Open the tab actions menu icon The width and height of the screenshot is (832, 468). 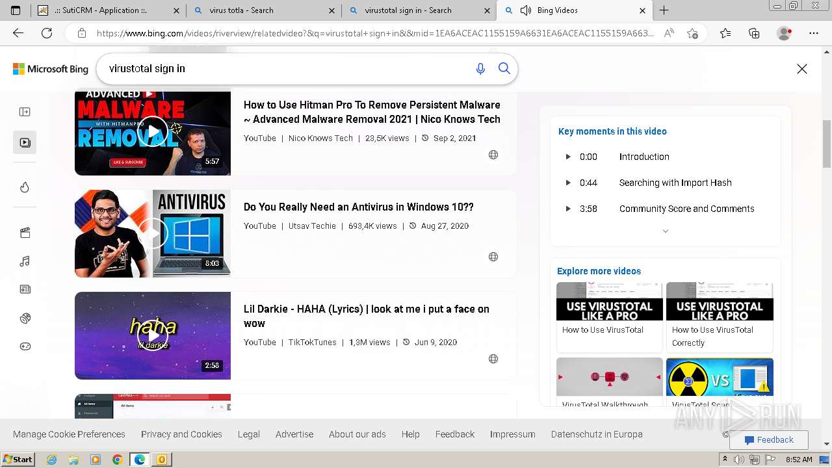coord(16,10)
